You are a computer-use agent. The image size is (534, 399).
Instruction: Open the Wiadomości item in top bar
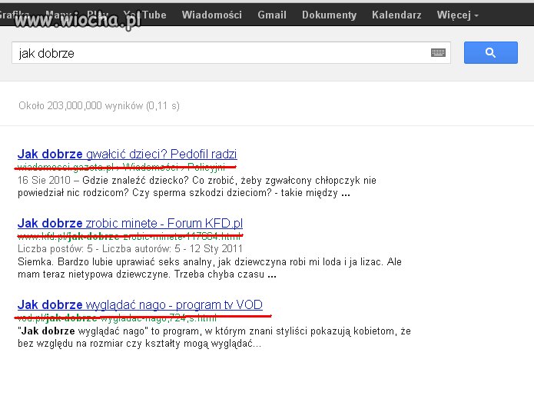pyautogui.click(x=211, y=15)
